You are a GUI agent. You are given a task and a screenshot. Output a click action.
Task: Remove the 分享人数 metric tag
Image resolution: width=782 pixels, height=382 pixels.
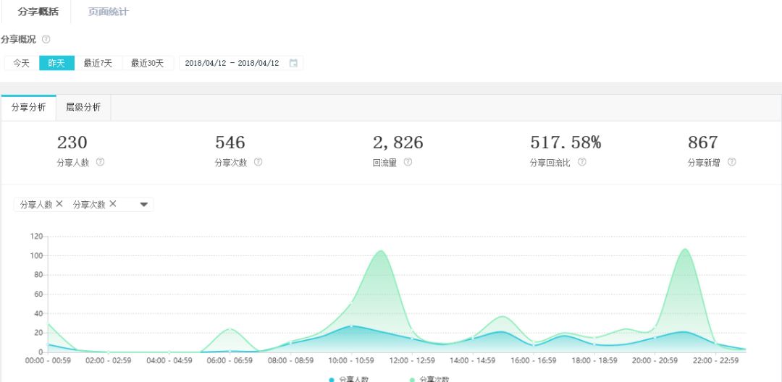(x=59, y=204)
